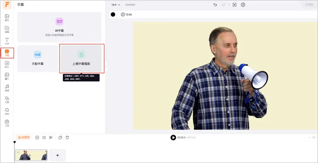
Task: Delete scene with trash icon
Action: point(67,138)
